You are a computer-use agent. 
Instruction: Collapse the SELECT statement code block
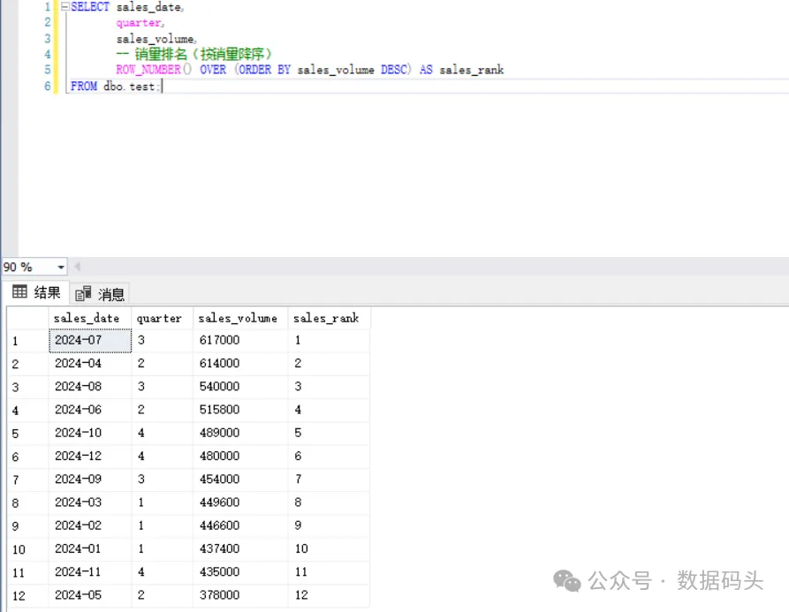pyautogui.click(x=64, y=7)
